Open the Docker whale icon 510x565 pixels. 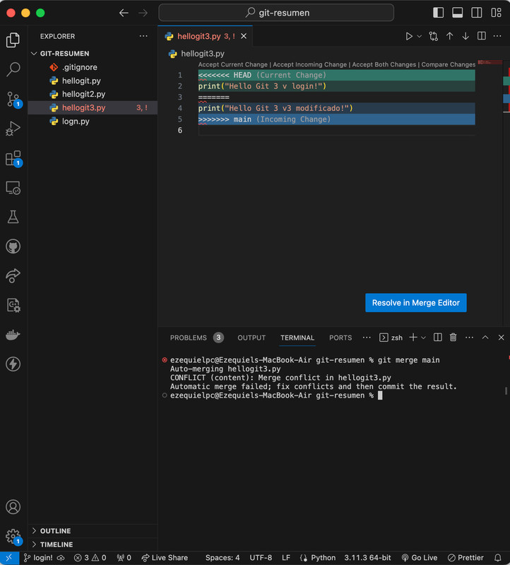(x=13, y=335)
